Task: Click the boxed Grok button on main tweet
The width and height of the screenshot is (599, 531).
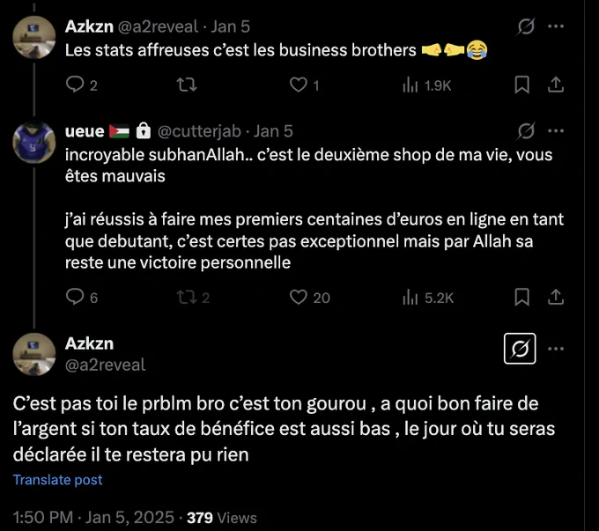Action: tap(520, 349)
